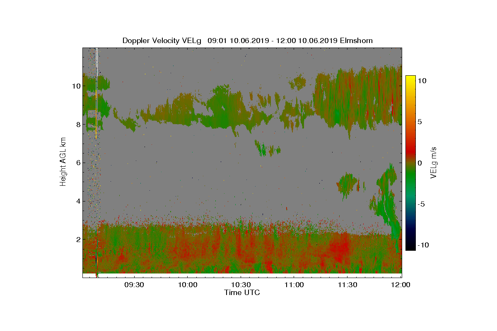The height and width of the screenshot is (331, 497).
Task: Click the height tick label 4
Action: point(77,201)
